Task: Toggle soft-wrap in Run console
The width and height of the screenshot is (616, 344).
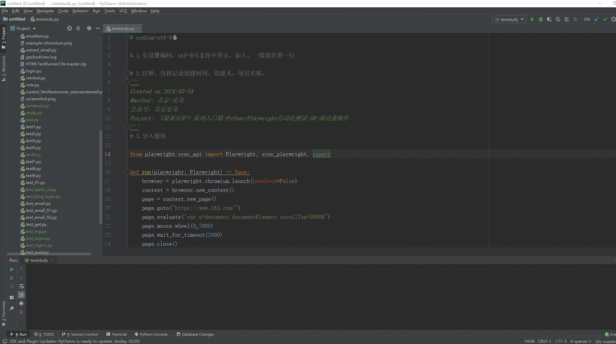Action: click(21, 286)
